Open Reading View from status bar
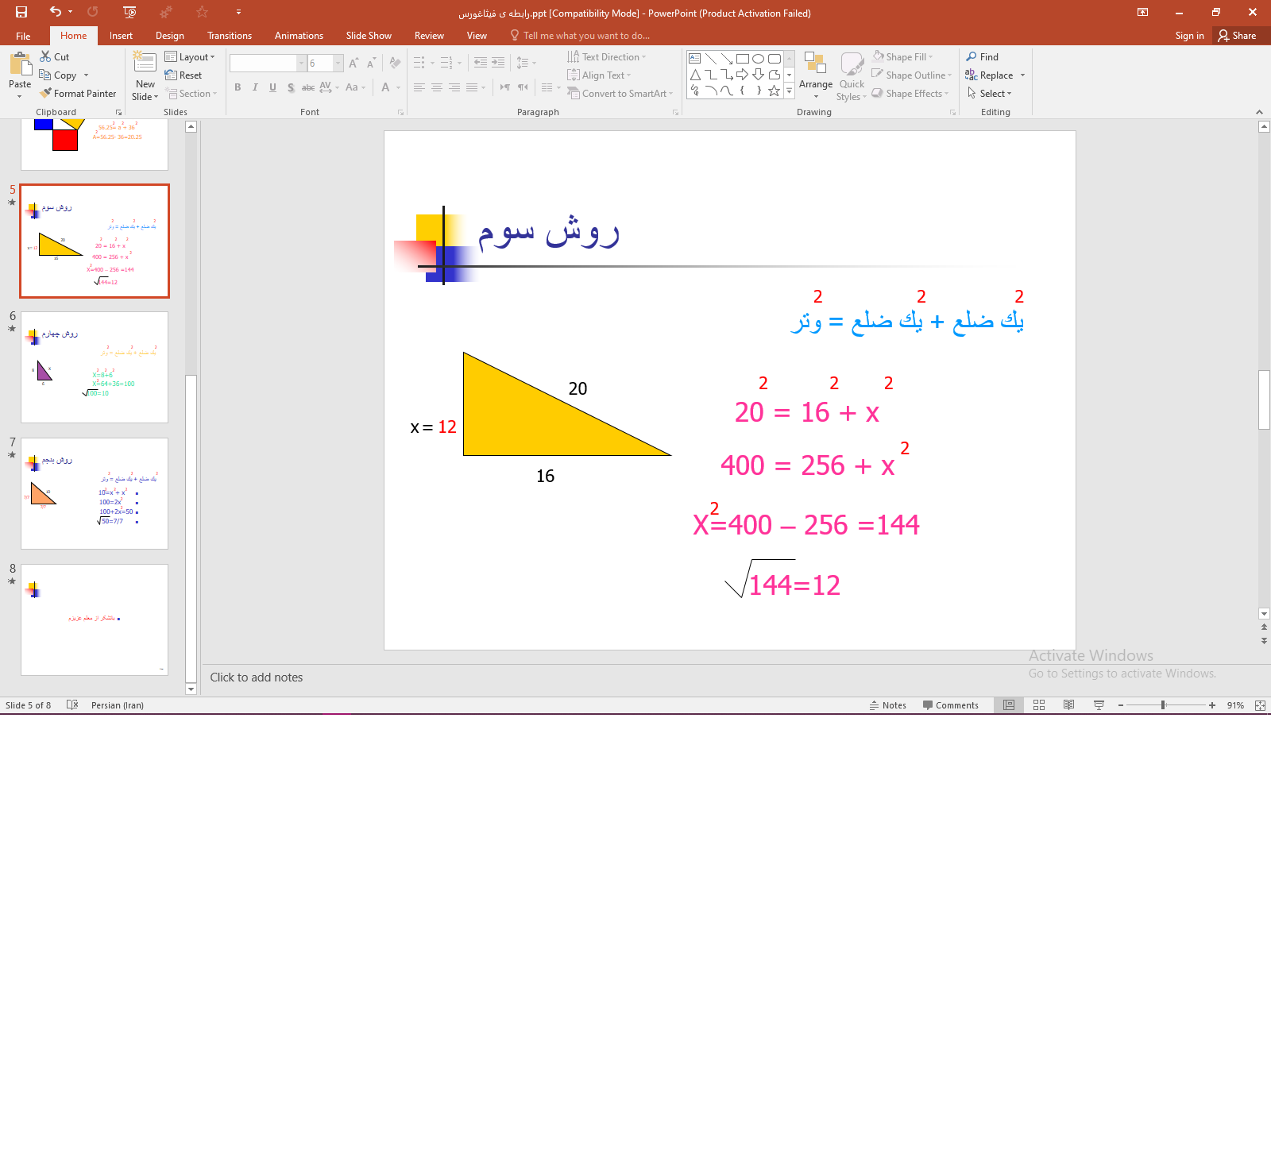 tap(1068, 705)
